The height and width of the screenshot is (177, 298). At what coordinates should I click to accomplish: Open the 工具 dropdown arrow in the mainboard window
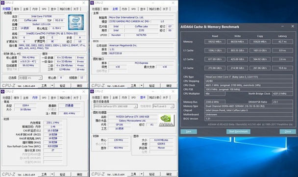pyautogui.click(x=141, y=85)
